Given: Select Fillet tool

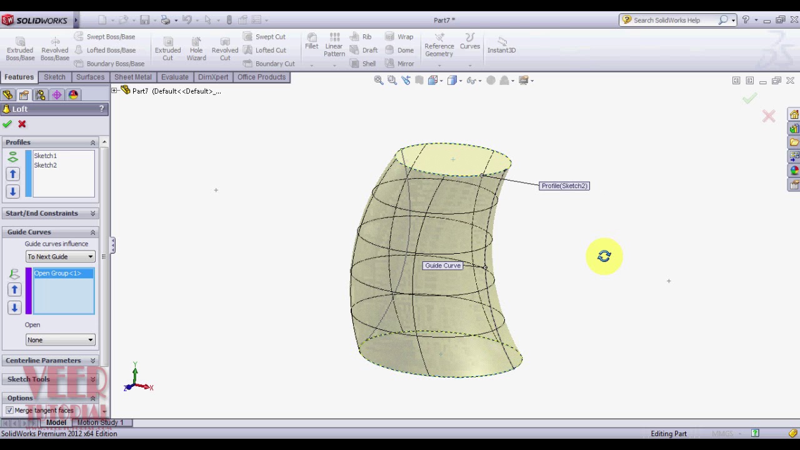Looking at the screenshot, I should point(311,41).
